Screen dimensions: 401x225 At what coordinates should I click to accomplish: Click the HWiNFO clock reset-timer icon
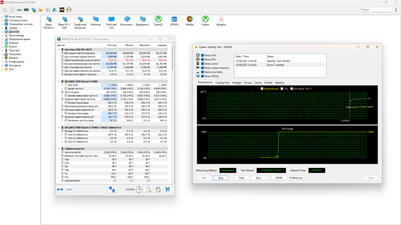coord(139,189)
